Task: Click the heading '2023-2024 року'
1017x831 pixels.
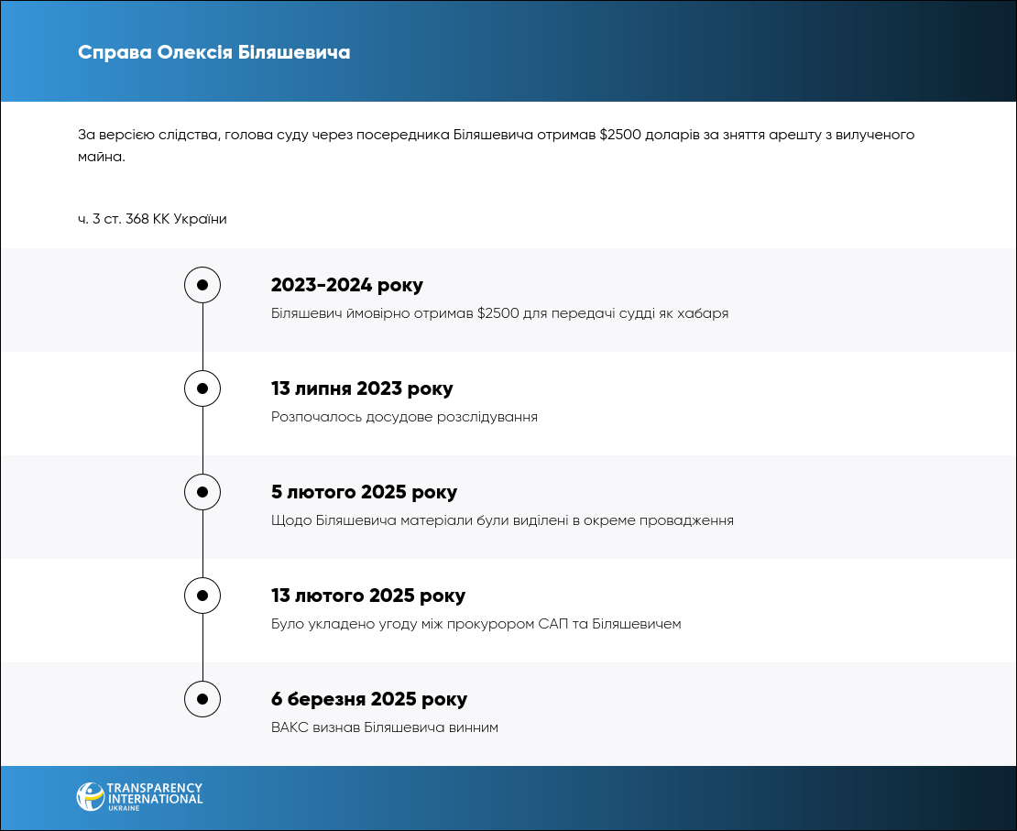Action: pos(347,285)
